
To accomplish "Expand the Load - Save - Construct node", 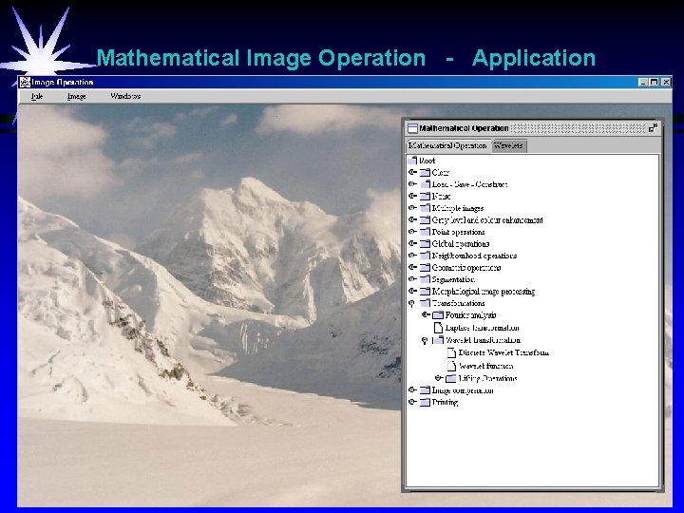I will point(412,184).
